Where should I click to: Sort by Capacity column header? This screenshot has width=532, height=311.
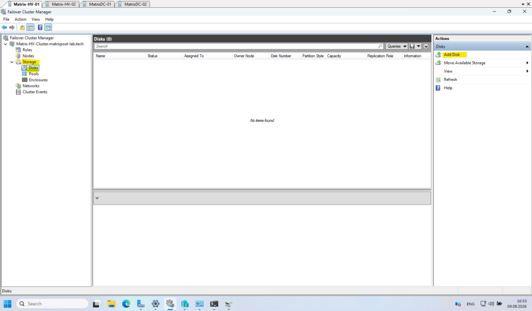345,56
